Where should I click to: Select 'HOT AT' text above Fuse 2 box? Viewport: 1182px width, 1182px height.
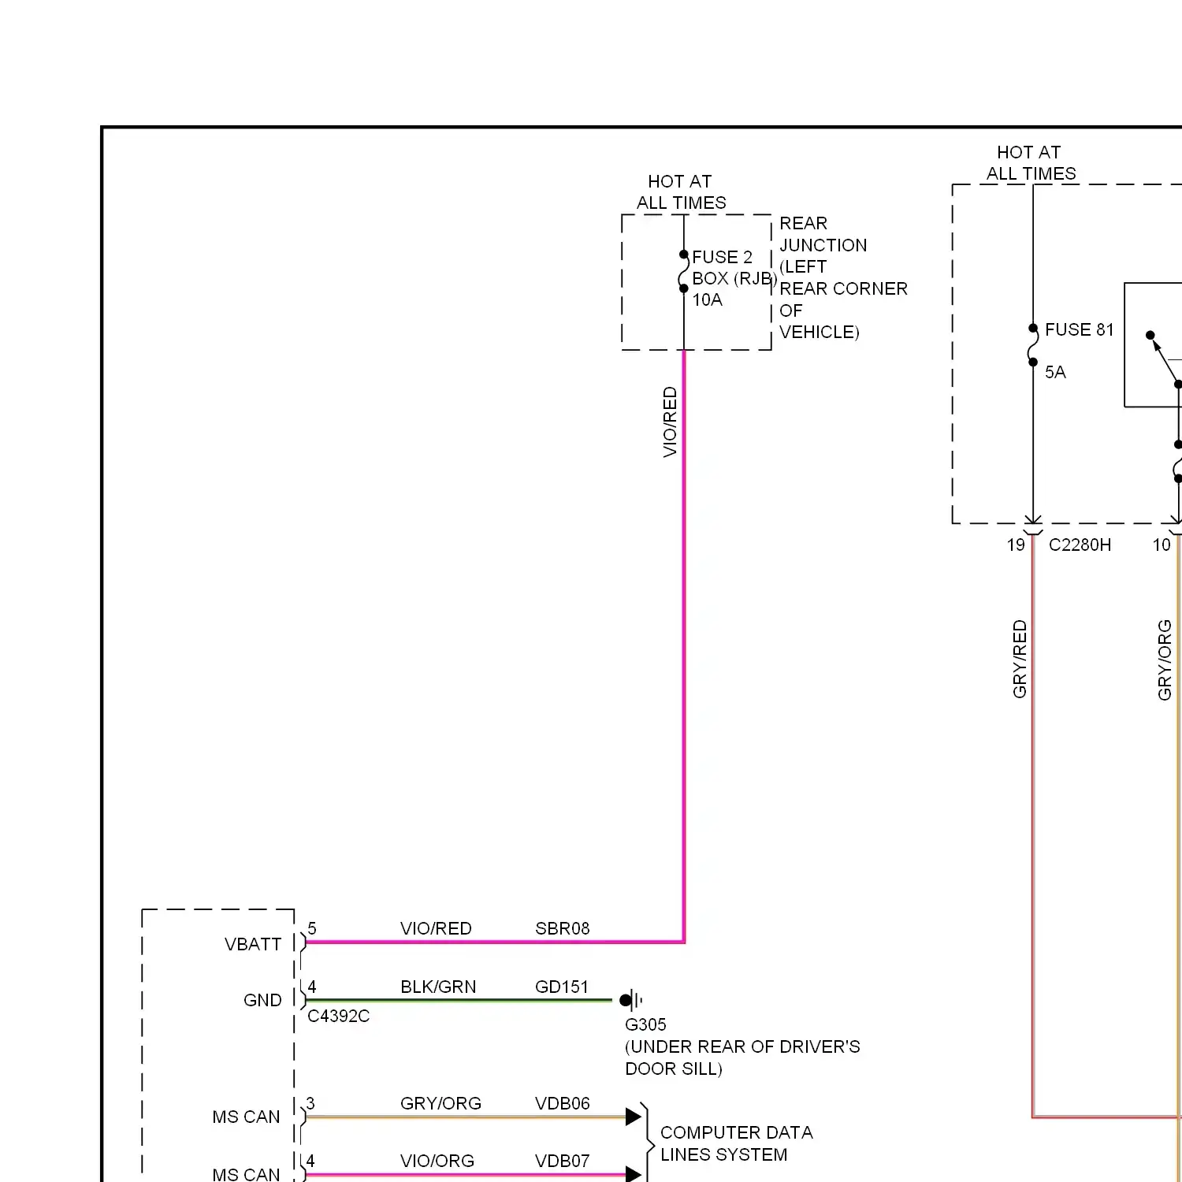click(679, 181)
